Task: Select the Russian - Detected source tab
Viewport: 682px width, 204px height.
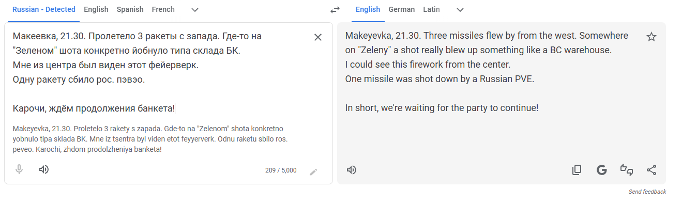Action: tap(44, 9)
